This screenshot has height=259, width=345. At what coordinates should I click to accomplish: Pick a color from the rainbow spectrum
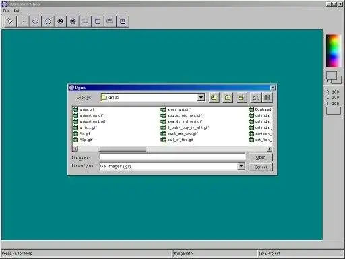click(333, 51)
